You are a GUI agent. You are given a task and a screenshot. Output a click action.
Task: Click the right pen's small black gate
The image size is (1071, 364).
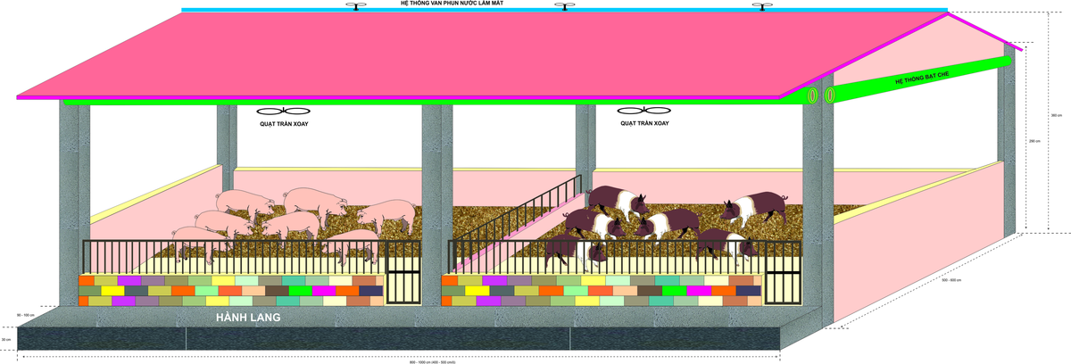tap(783, 284)
